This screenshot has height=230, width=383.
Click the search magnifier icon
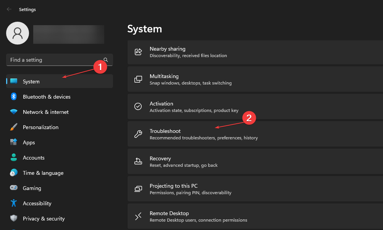click(106, 60)
